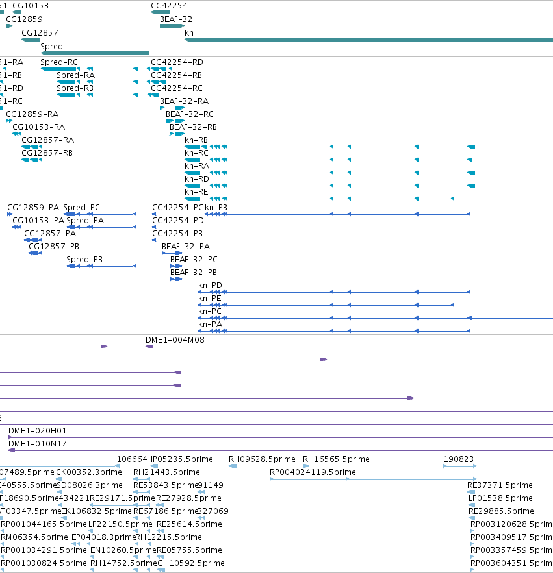Screen dimensions: 553x573
Task: Click protein BEAF-32-PB label
Action: [194, 273]
